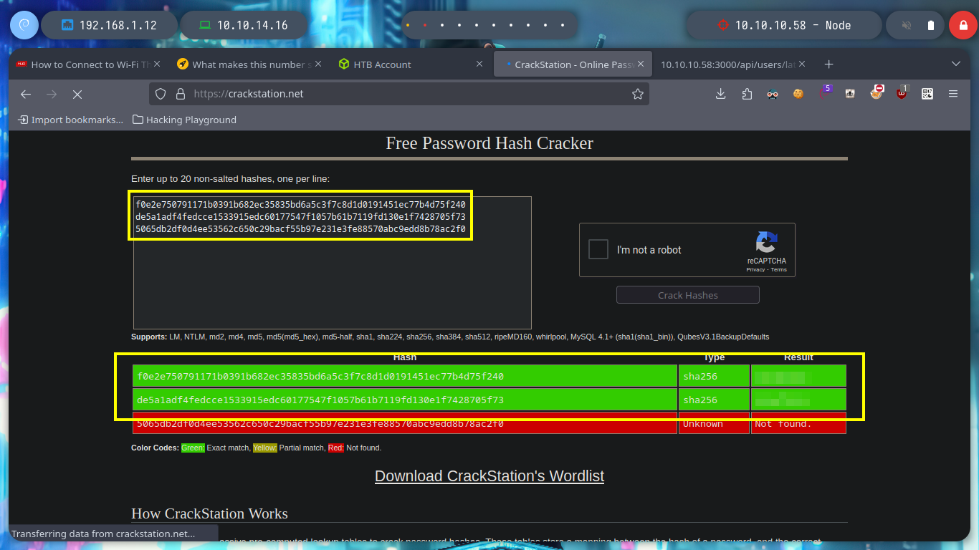The width and height of the screenshot is (979, 550).
Task: Click the 'Unknown' type cell
Action: pos(714,423)
